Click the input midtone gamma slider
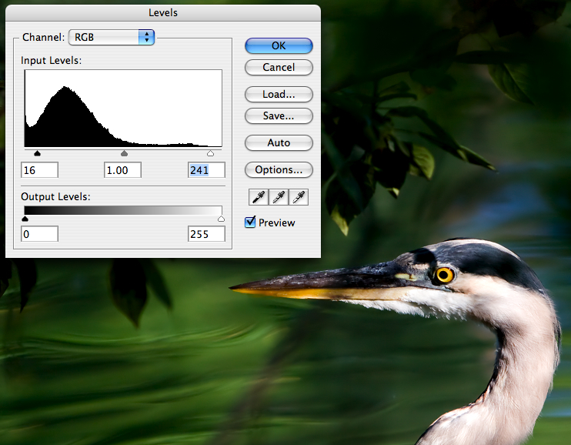Image resolution: width=571 pixels, height=445 pixels. click(124, 153)
